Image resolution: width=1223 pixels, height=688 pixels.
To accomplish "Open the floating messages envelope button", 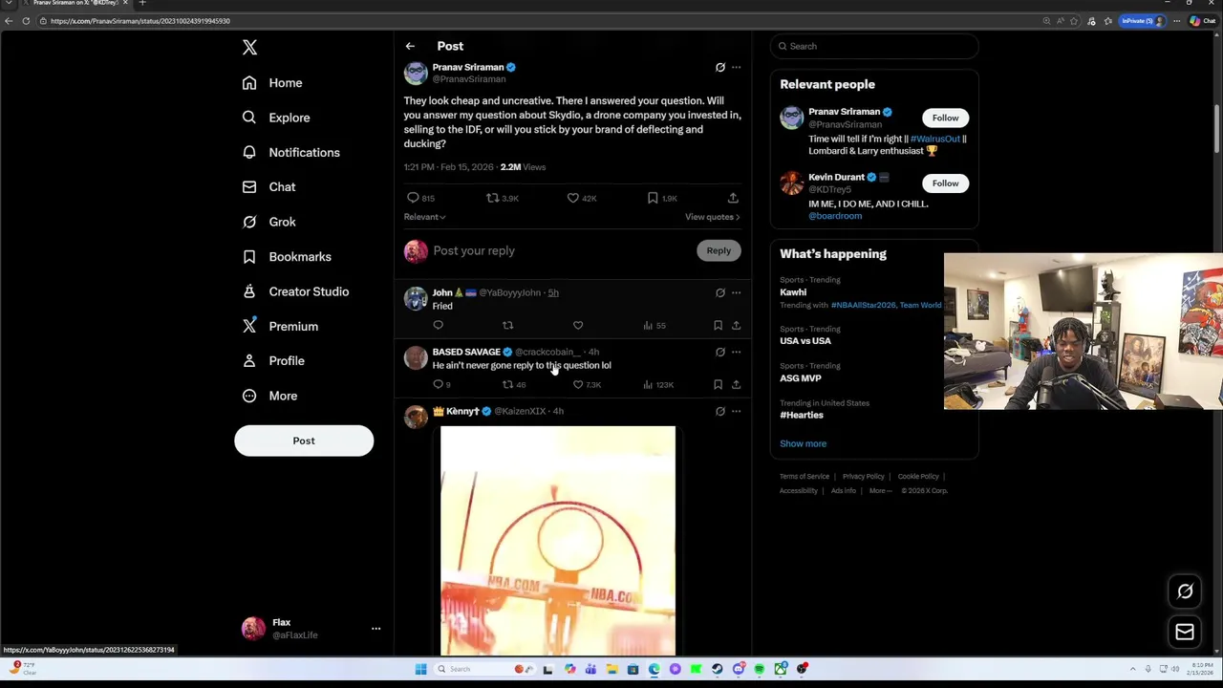I will 1185,632.
